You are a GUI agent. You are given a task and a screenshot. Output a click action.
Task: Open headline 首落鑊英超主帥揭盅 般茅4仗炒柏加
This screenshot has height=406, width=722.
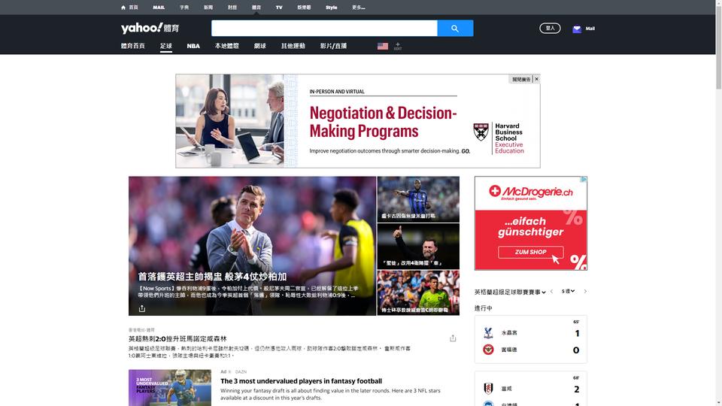click(x=212, y=277)
